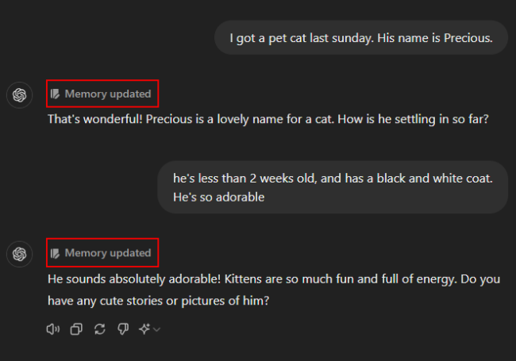Click the thumbs down bad response icon
Screen dimensions: 516x361
121,329
